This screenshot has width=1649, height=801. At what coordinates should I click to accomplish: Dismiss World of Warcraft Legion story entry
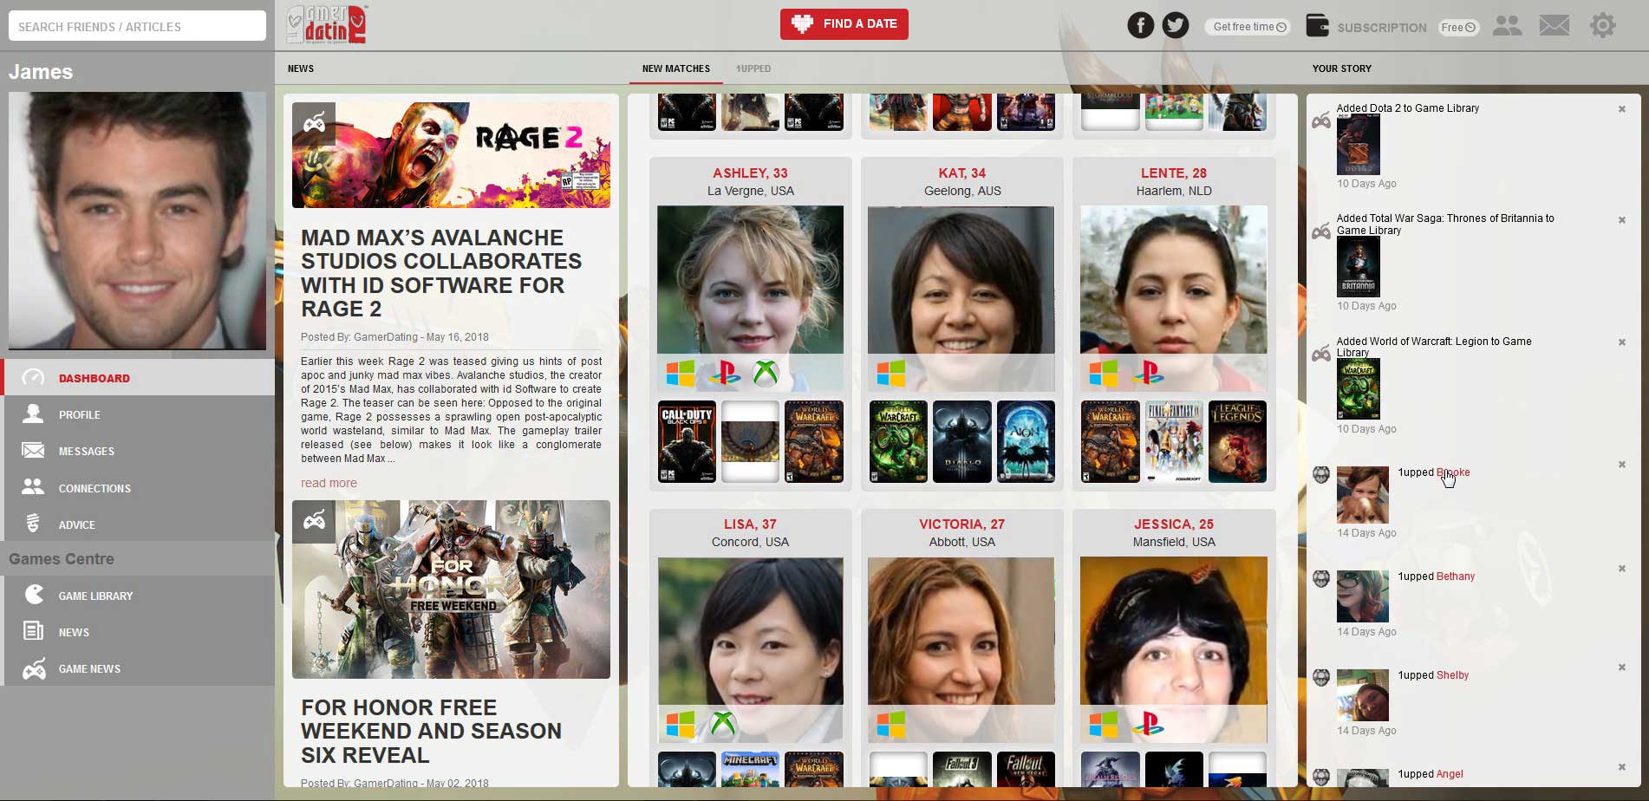click(1621, 342)
